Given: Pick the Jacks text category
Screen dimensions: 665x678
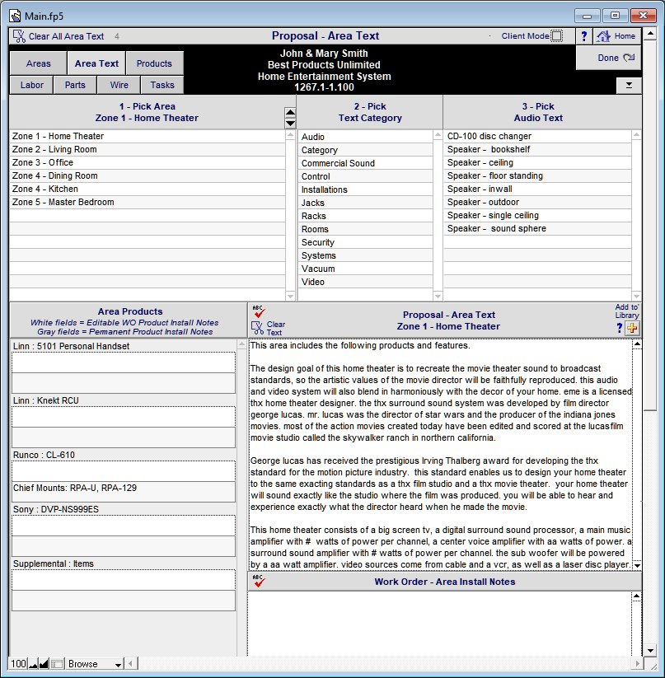Looking at the screenshot, I should (365, 203).
